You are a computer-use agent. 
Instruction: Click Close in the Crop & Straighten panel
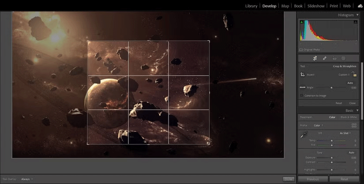(x=353, y=103)
